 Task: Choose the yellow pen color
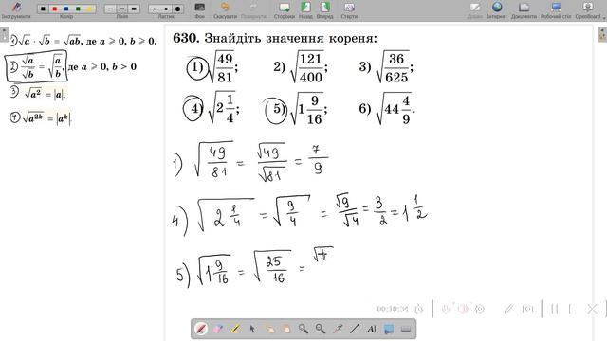tap(89, 9)
